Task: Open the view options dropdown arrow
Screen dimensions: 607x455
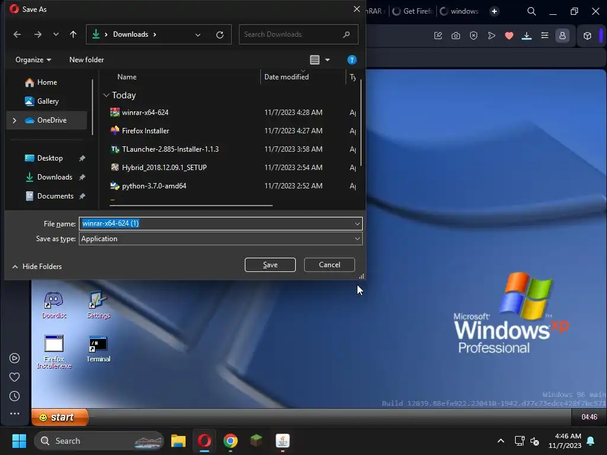Action: pyautogui.click(x=327, y=60)
